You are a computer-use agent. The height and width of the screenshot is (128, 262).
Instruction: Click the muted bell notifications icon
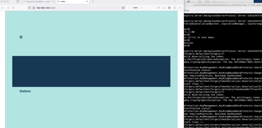200,2
